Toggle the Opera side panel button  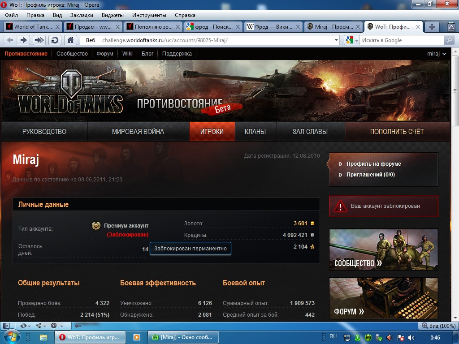tap(6, 326)
